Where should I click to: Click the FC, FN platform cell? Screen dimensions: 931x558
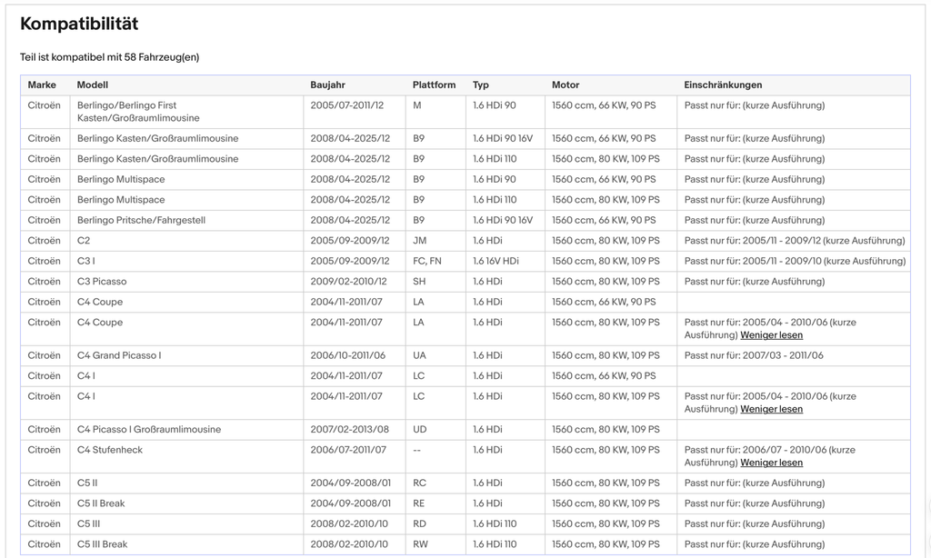tap(435, 261)
